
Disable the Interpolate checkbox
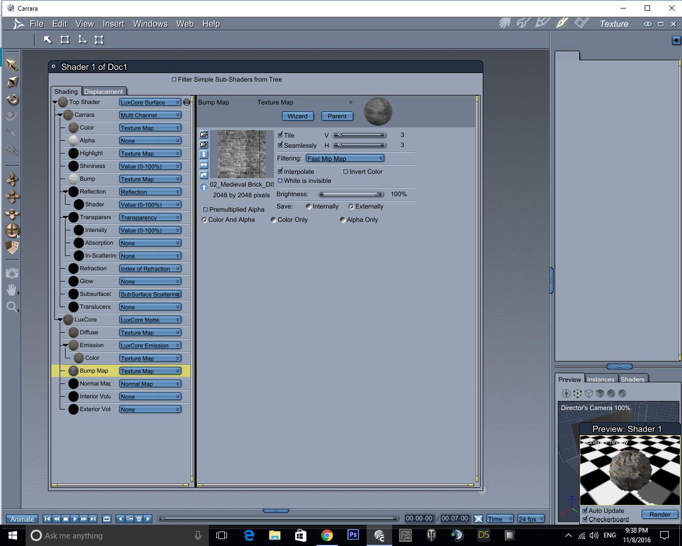280,171
